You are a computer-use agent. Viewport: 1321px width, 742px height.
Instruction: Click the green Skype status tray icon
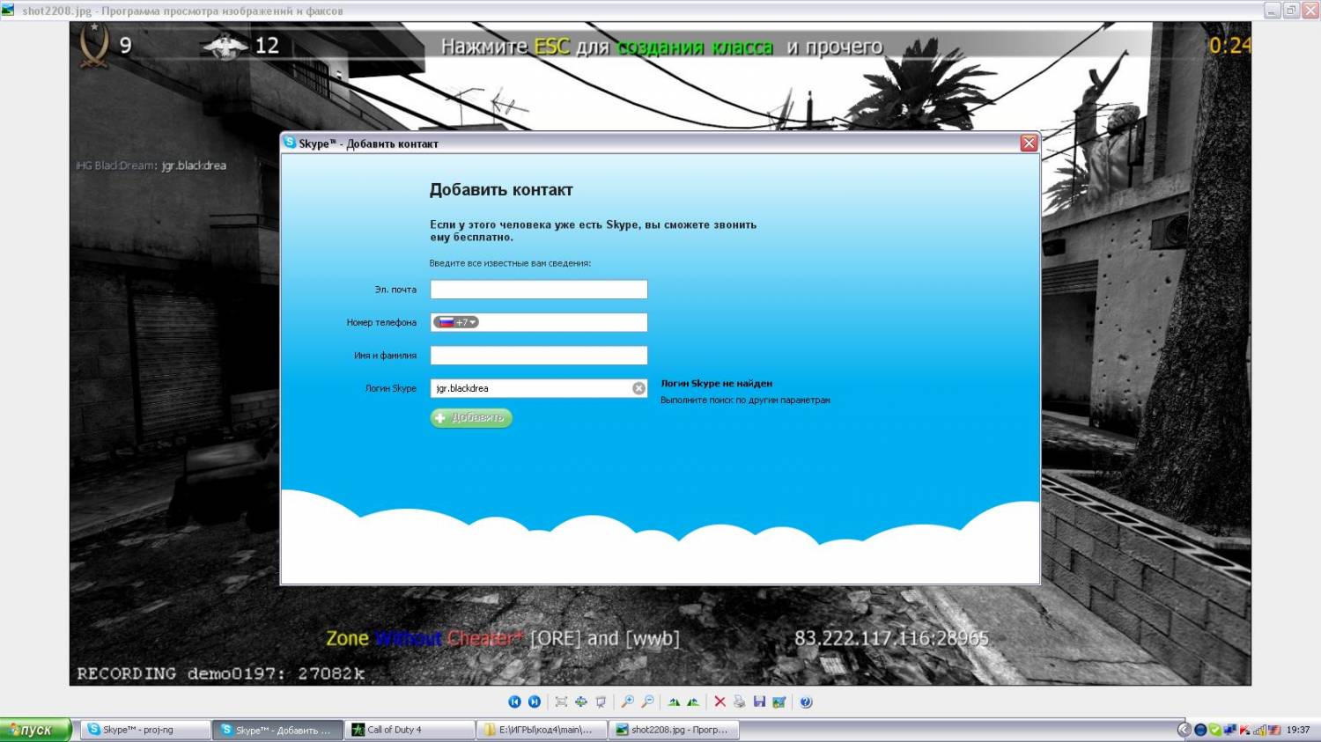click(1215, 730)
